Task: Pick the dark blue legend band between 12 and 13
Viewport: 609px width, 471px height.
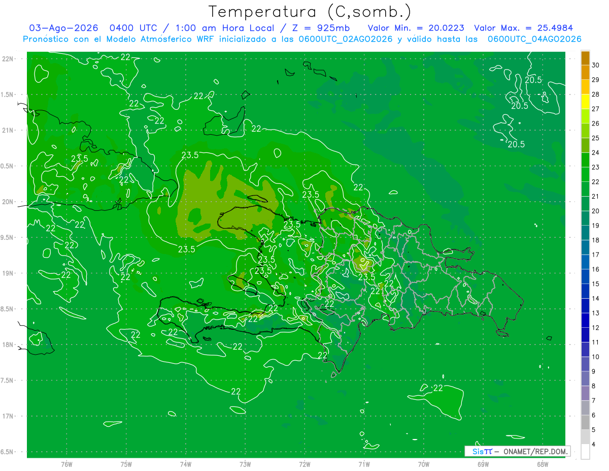Action: [585, 320]
